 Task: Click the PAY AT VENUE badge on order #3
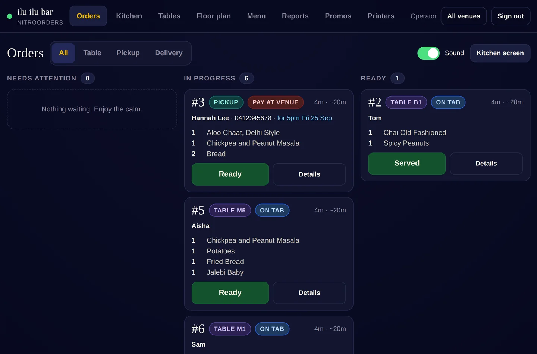(x=275, y=102)
